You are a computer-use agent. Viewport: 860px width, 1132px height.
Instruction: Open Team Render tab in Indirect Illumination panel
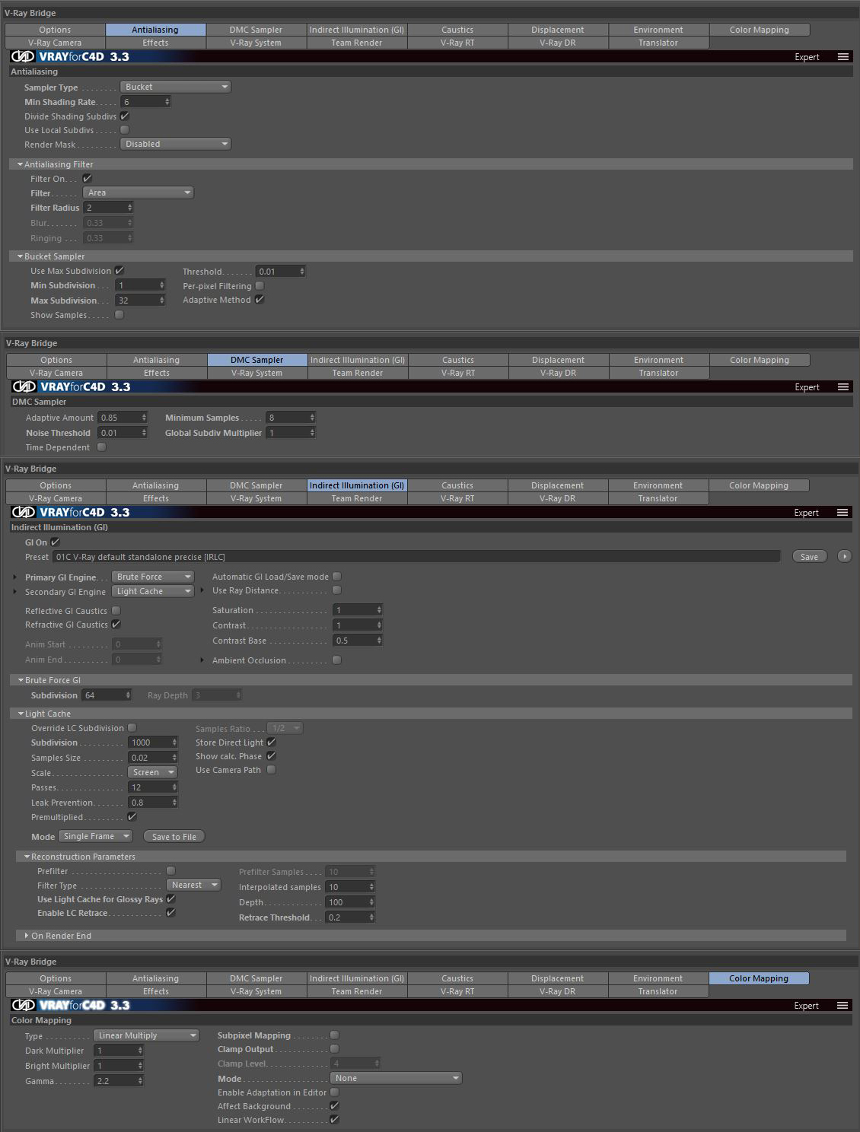pyautogui.click(x=357, y=498)
